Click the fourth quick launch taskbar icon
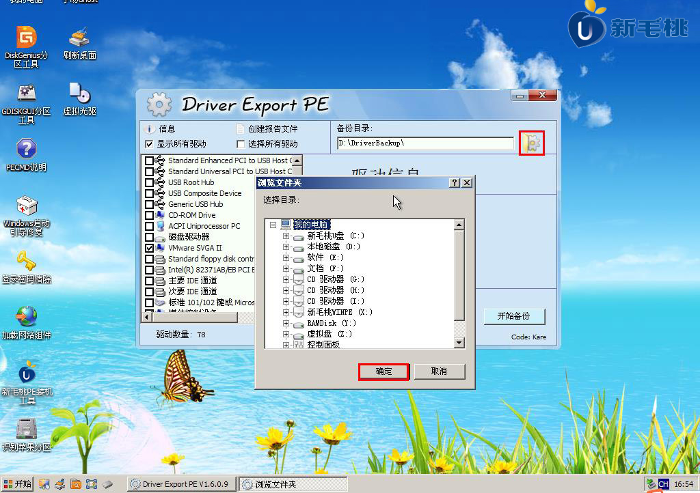Screen dimensions: 700x493 click(92, 484)
